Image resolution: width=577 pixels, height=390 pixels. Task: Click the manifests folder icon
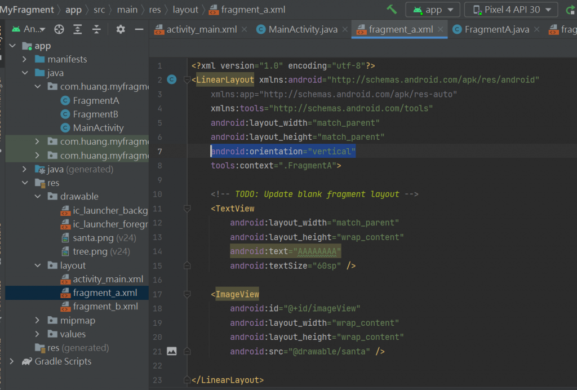[x=40, y=59]
